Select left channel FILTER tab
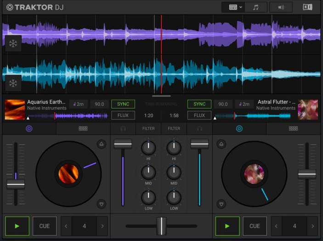Image resolution: width=323 pixels, height=241 pixels. point(148,129)
